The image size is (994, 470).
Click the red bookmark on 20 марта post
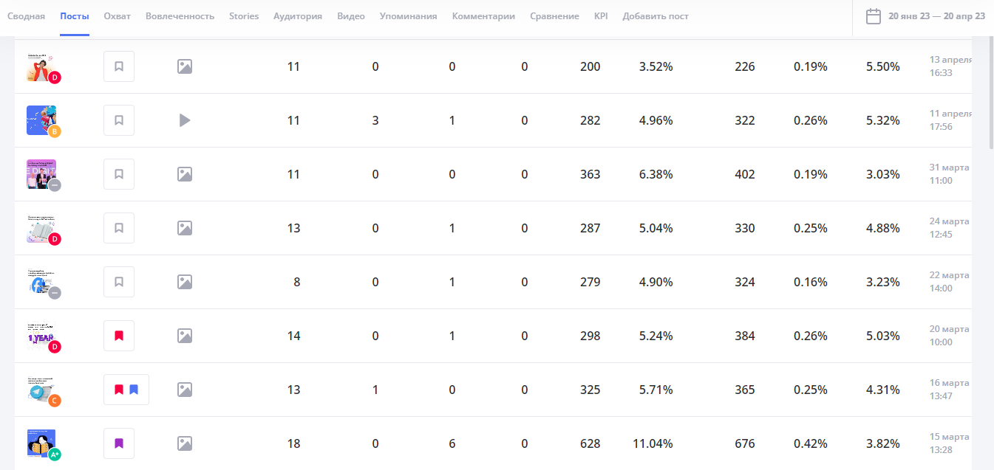click(119, 336)
